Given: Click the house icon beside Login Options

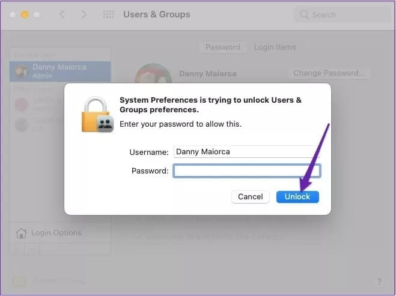Looking at the screenshot, I should (x=21, y=233).
